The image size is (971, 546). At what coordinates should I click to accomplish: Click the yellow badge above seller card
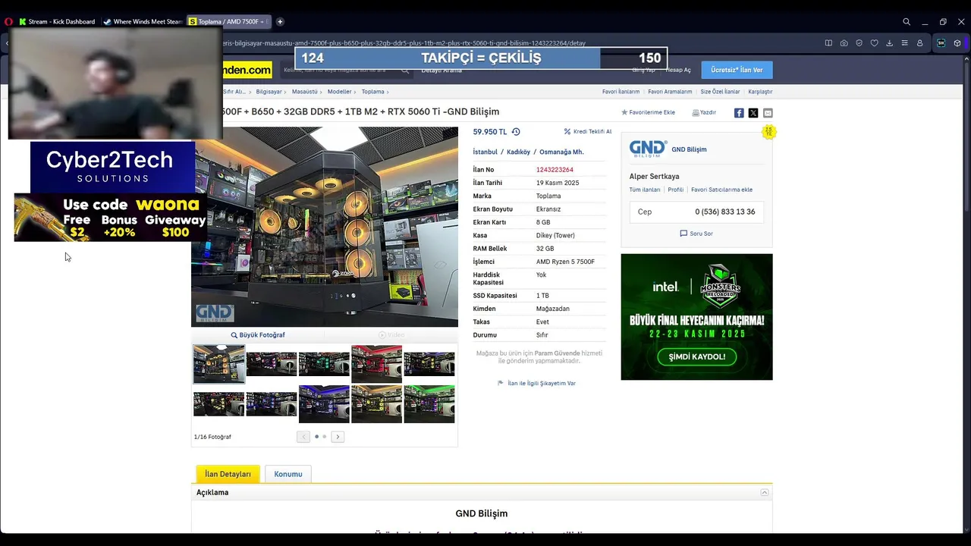tap(768, 132)
